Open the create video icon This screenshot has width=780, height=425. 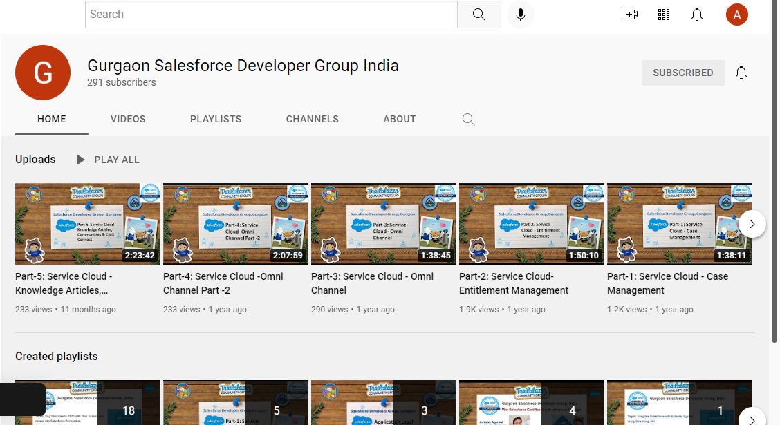pyautogui.click(x=630, y=15)
